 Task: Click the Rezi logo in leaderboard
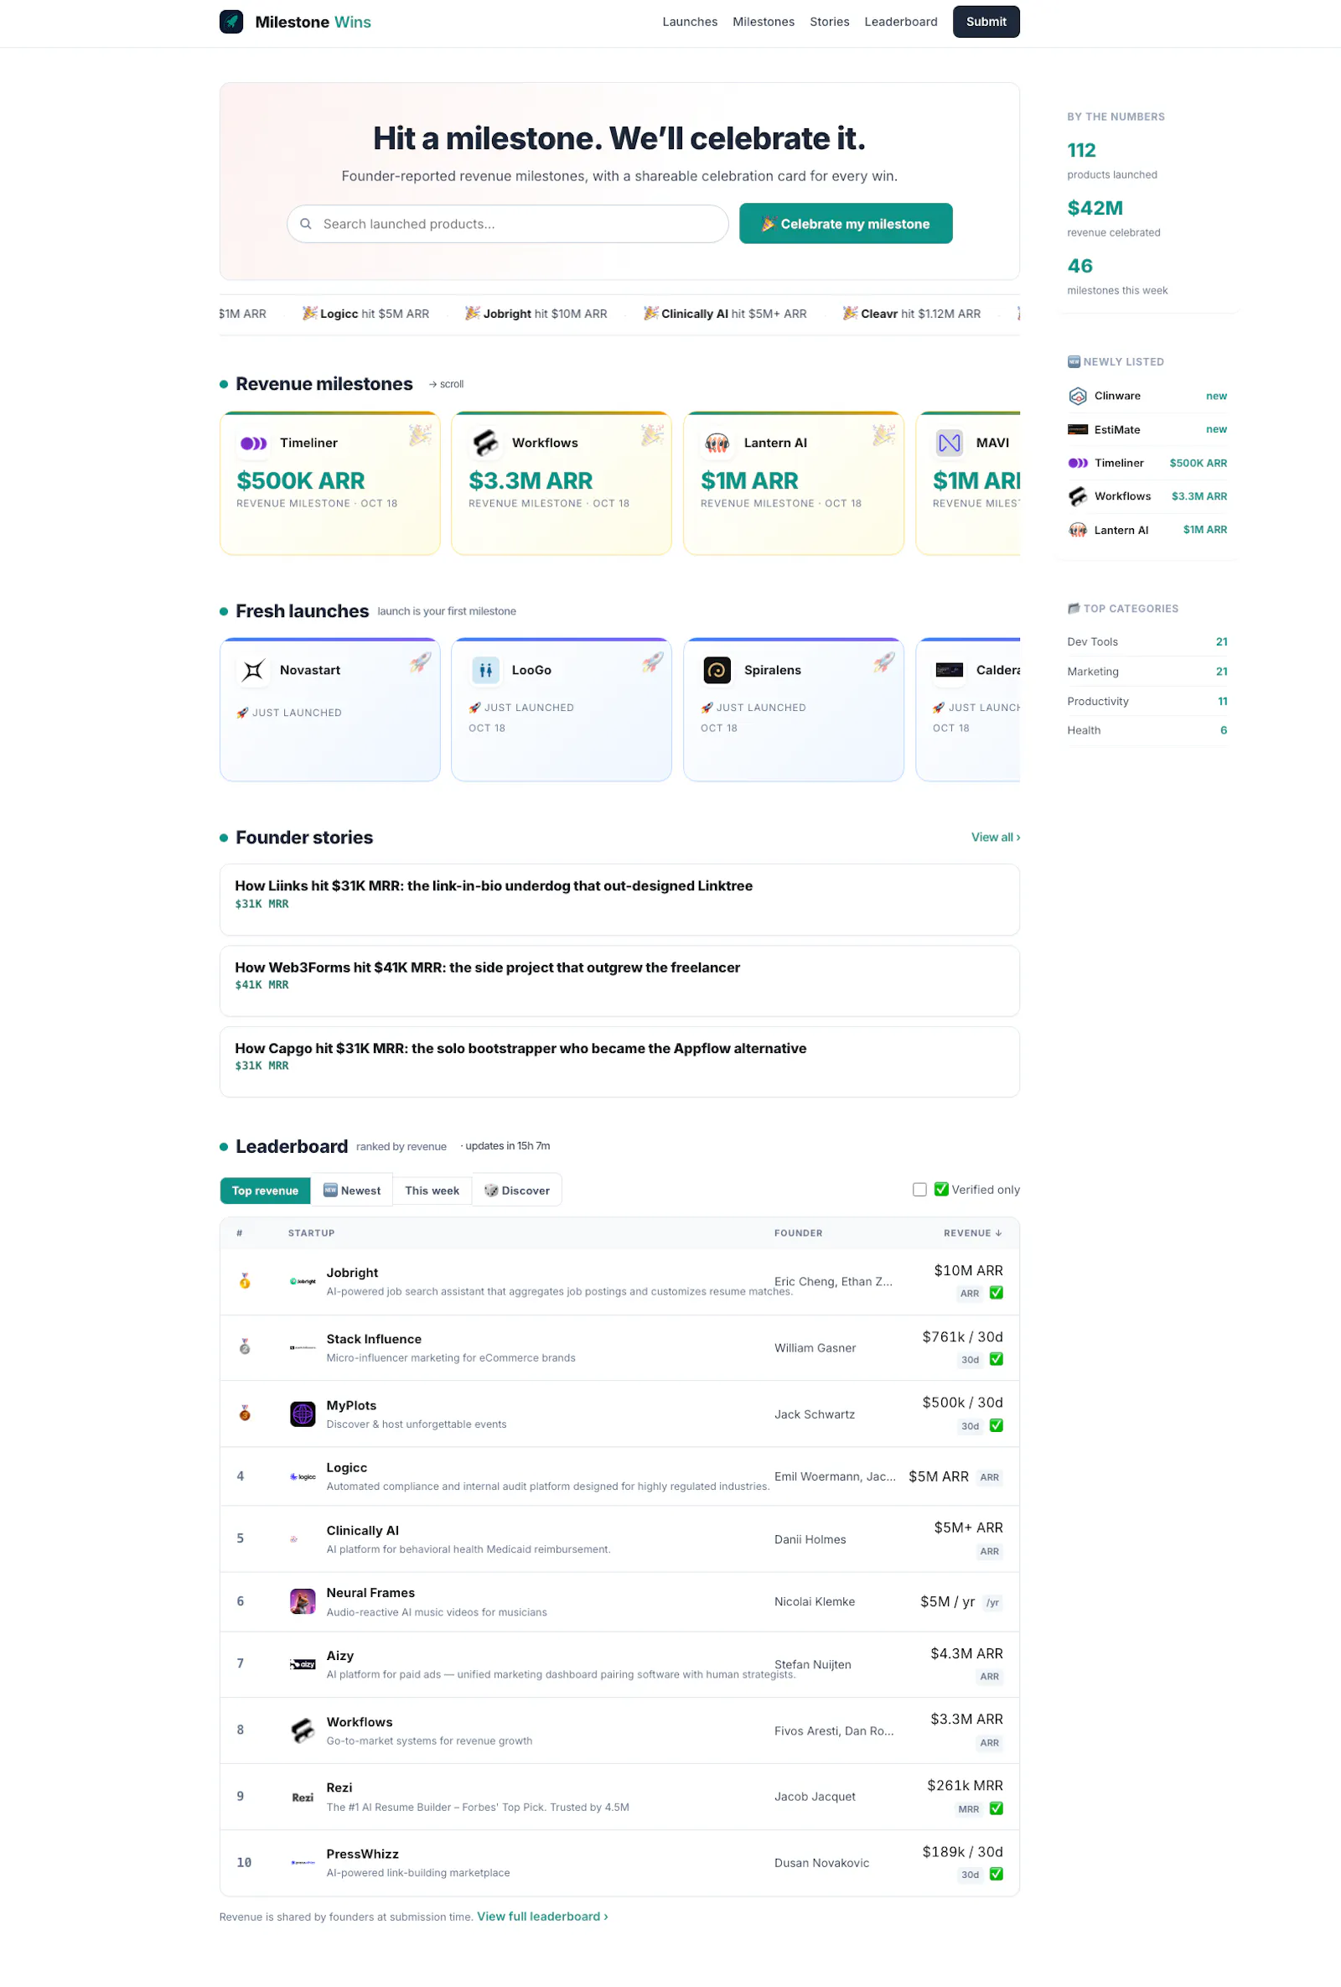303,1798
